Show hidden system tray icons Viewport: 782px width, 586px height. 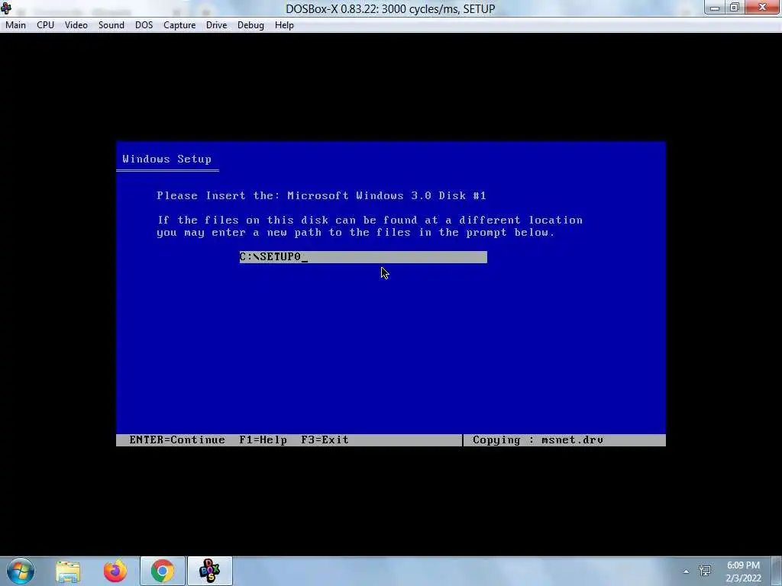[687, 572]
